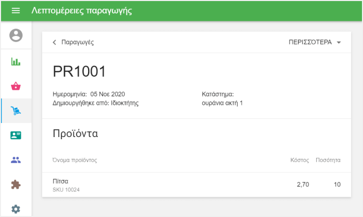Open the ΠΕΡΙΣΣΟΤΕΡΑ menu

coord(310,43)
